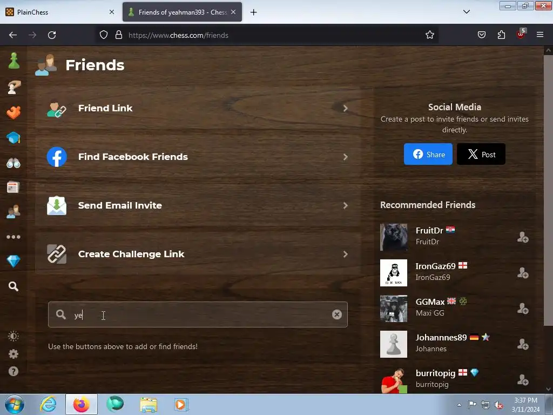Bookmark this page with the star
Viewport: 553px width, 415px height.
pos(429,35)
